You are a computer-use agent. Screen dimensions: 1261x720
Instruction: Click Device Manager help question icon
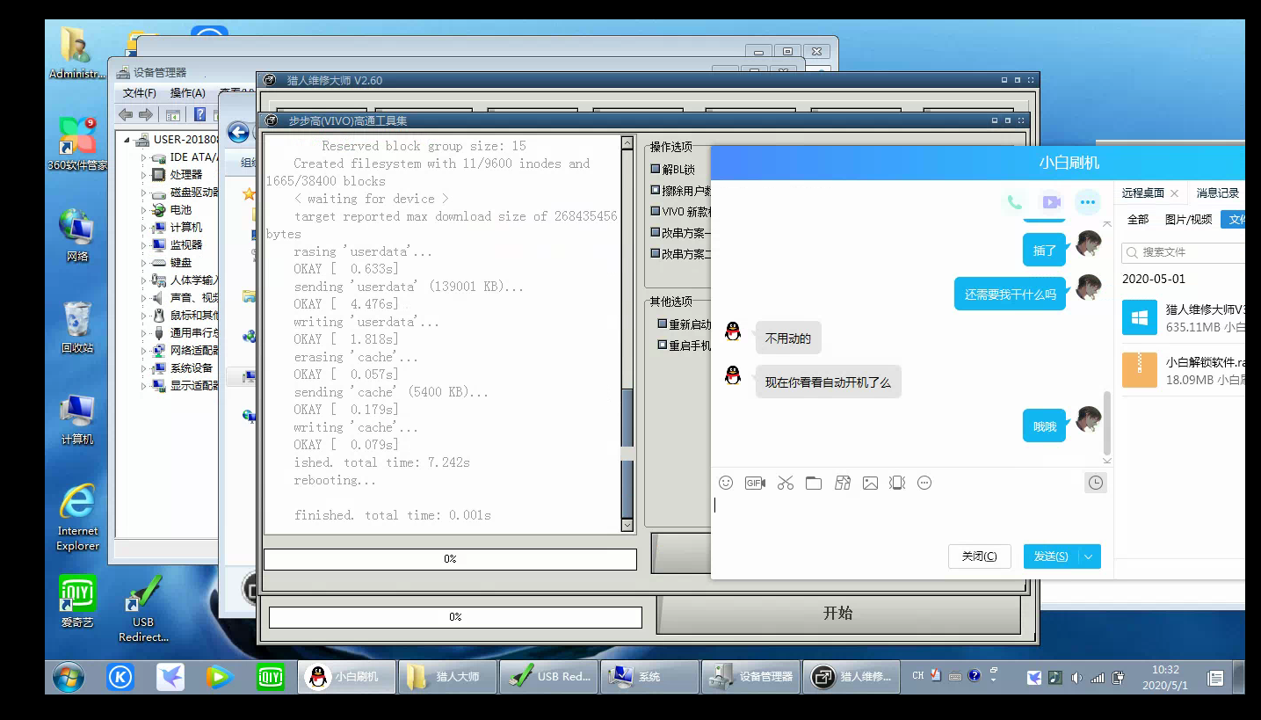click(x=200, y=114)
